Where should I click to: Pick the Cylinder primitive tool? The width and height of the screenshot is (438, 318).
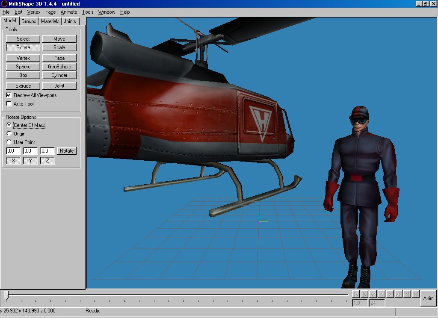(59, 75)
